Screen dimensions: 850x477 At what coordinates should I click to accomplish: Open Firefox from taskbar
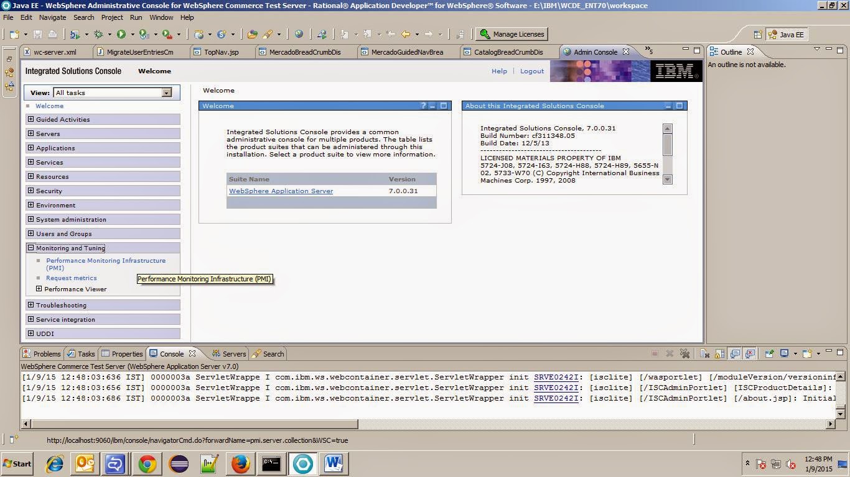(x=241, y=463)
